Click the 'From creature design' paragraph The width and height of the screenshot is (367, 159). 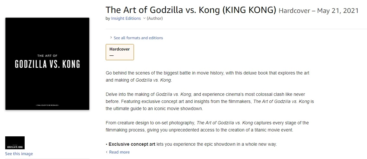[207, 126]
